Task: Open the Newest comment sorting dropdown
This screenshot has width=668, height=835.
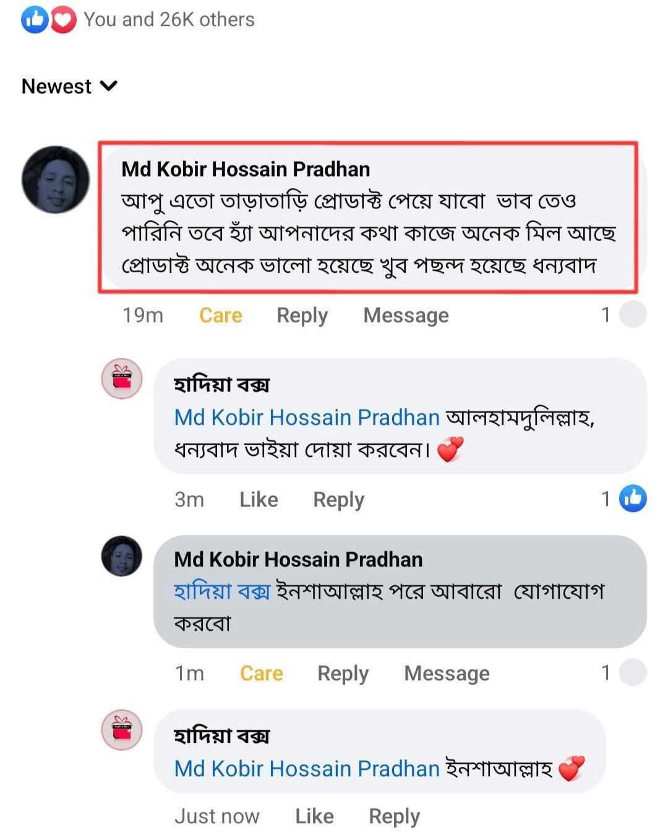Action: pyautogui.click(x=57, y=87)
